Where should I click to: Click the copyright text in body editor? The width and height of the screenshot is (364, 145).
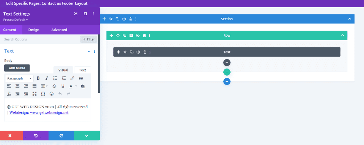47,107
